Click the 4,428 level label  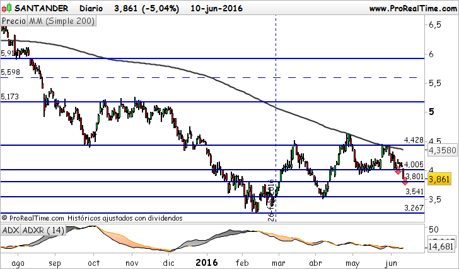414,140
